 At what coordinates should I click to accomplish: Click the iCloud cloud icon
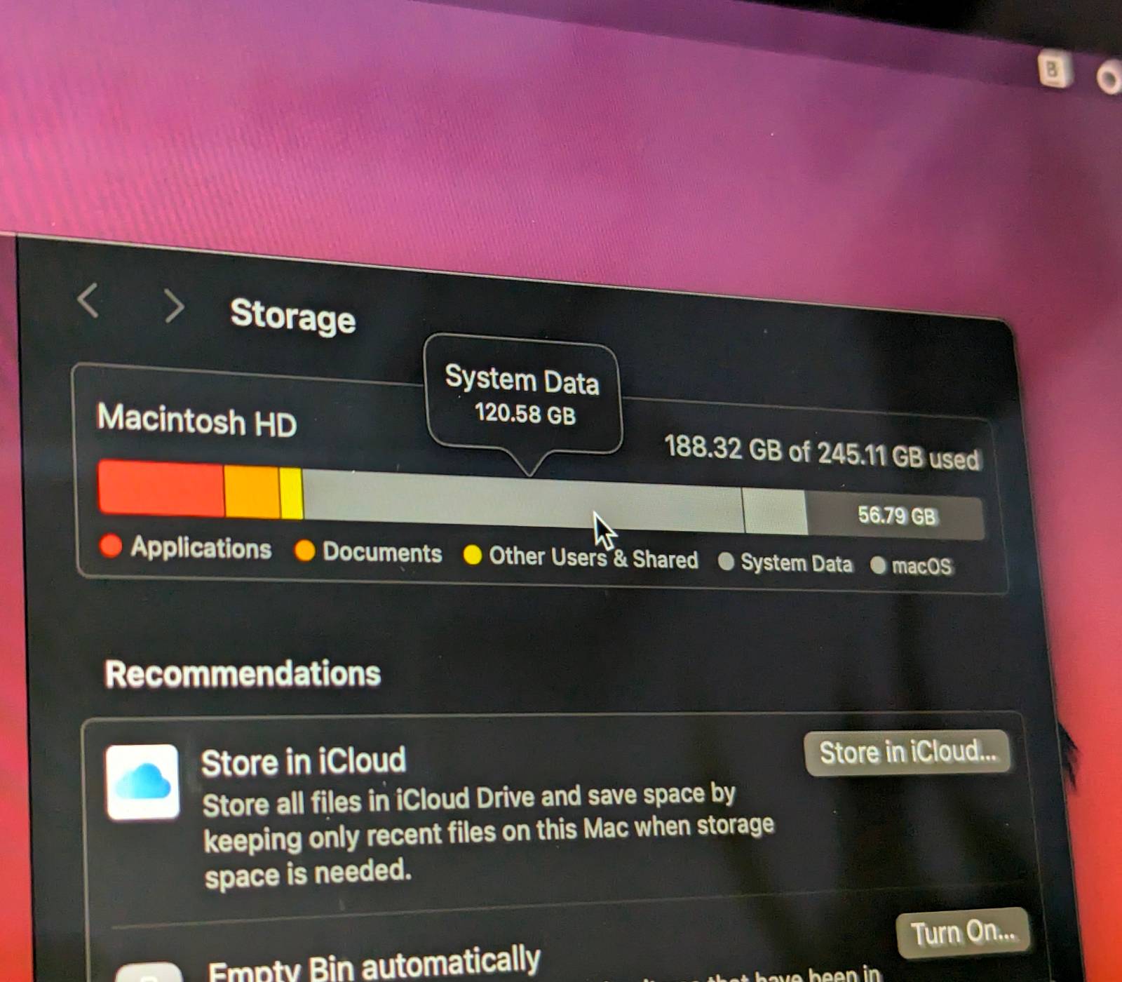142,782
